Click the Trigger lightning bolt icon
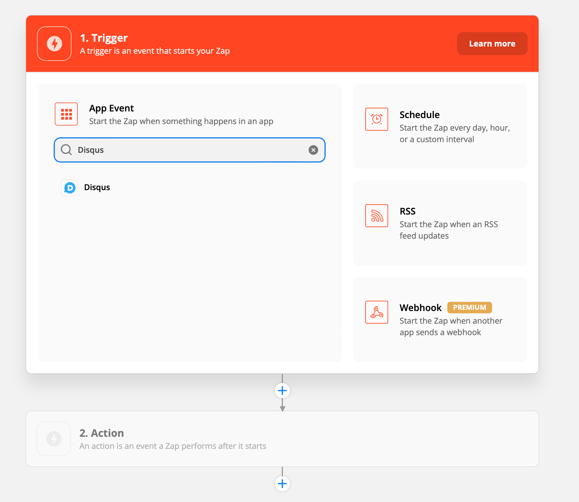This screenshot has height=502, width=579. [x=54, y=44]
